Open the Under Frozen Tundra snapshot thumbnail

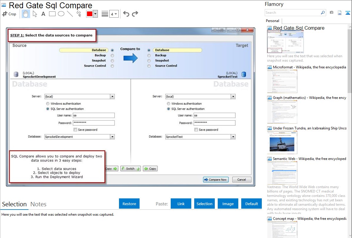pos(282,142)
